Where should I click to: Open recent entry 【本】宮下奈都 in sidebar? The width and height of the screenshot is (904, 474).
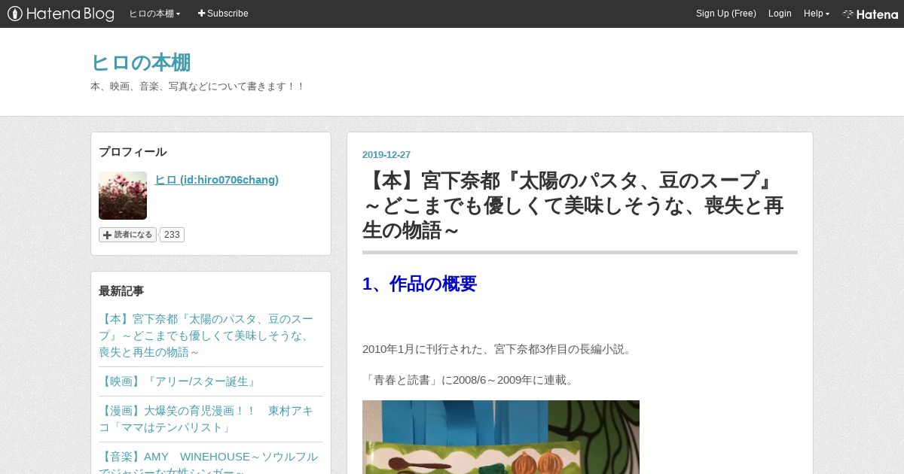coord(206,336)
